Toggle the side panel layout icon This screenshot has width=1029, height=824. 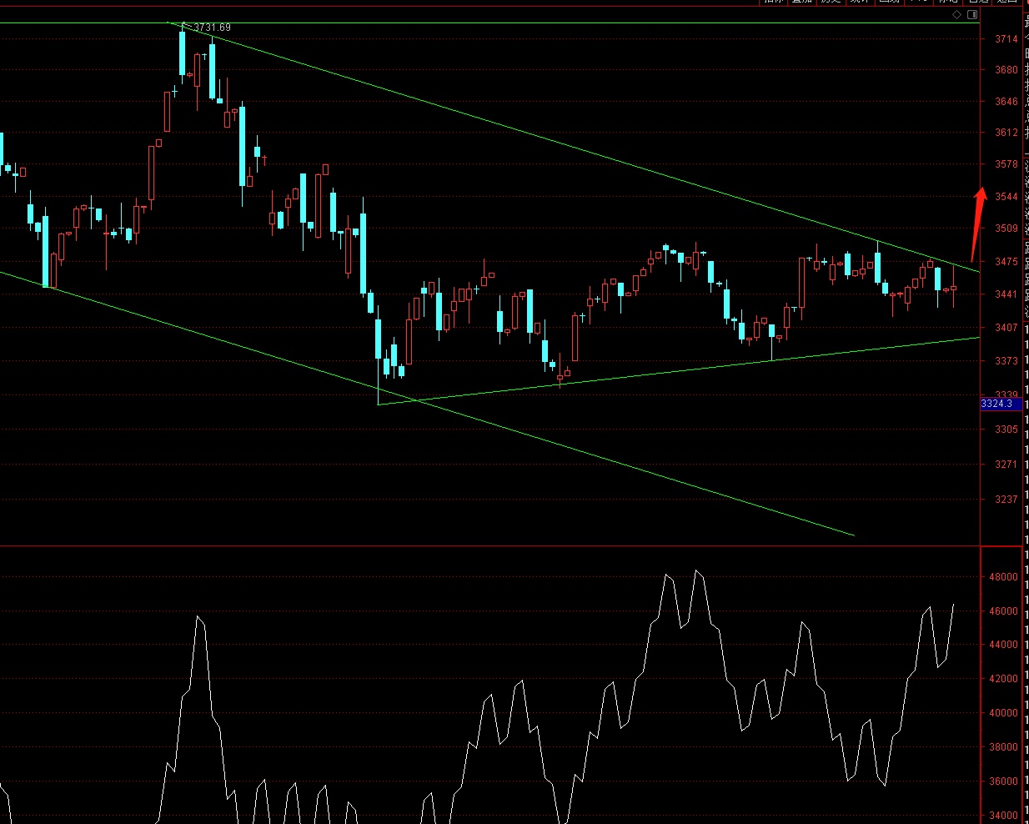pos(973,15)
